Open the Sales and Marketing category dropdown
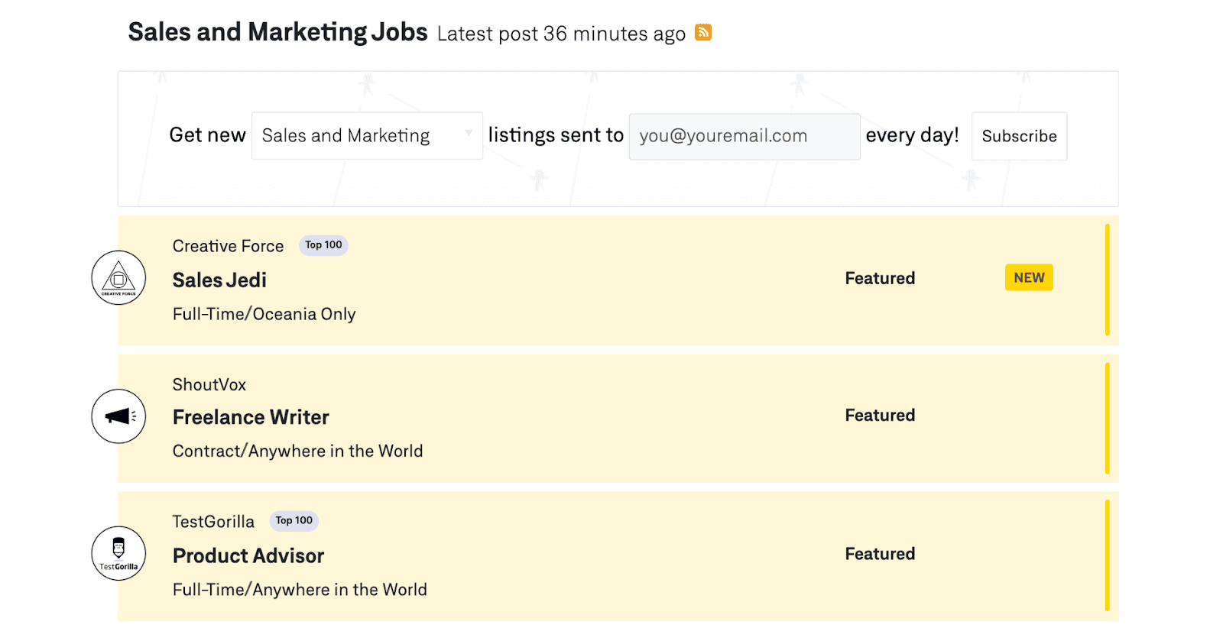This screenshot has height=628, width=1223. tap(367, 136)
